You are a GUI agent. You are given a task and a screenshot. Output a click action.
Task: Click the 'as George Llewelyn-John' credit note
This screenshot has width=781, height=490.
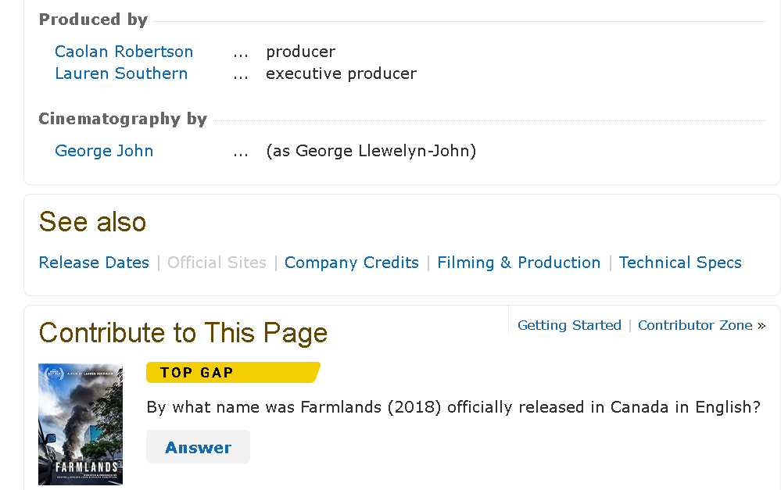click(371, 150)
